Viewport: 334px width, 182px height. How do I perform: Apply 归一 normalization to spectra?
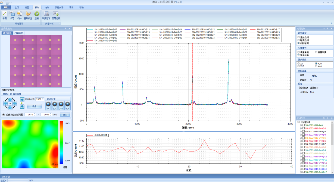[x=20, y=15]
